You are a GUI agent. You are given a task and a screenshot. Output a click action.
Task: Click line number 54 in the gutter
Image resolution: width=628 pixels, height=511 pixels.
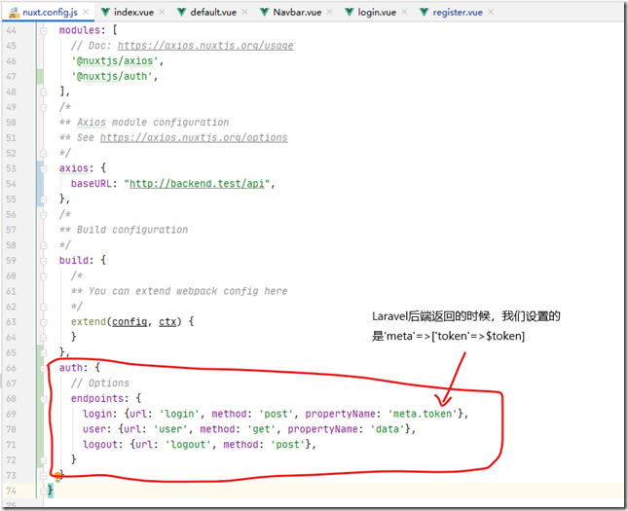coord(12,184)
